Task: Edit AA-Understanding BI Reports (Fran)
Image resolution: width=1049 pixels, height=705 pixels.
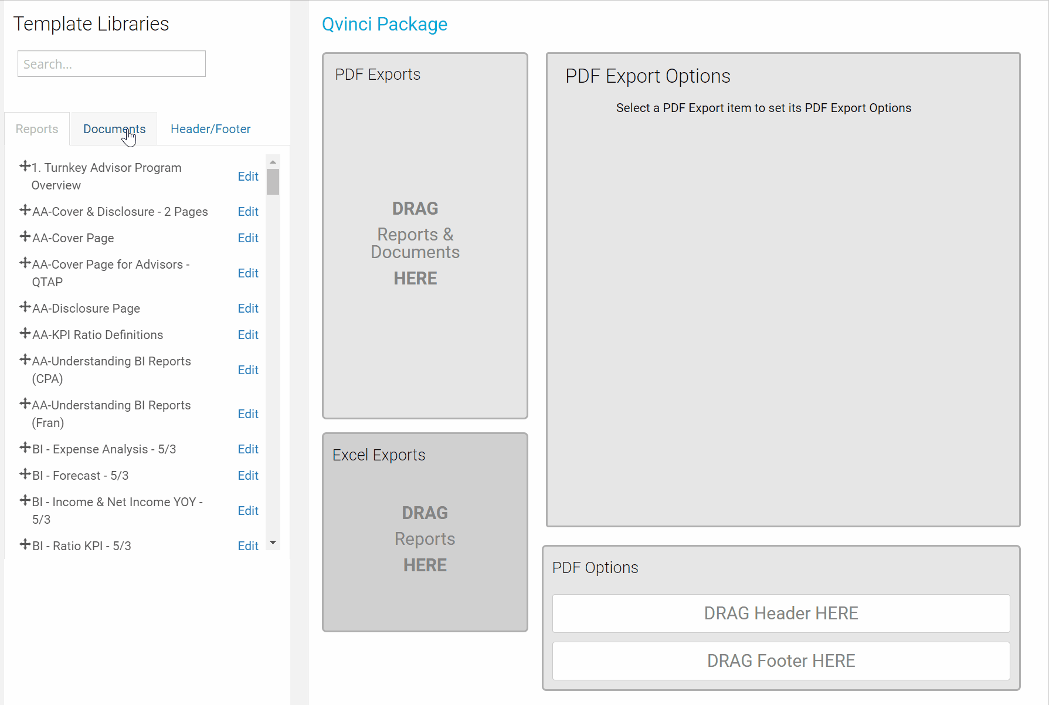Action: 248,414
